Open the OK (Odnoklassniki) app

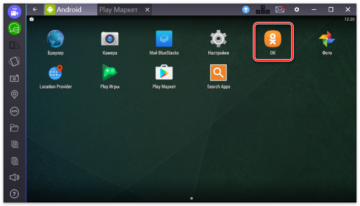coord(273,39)
